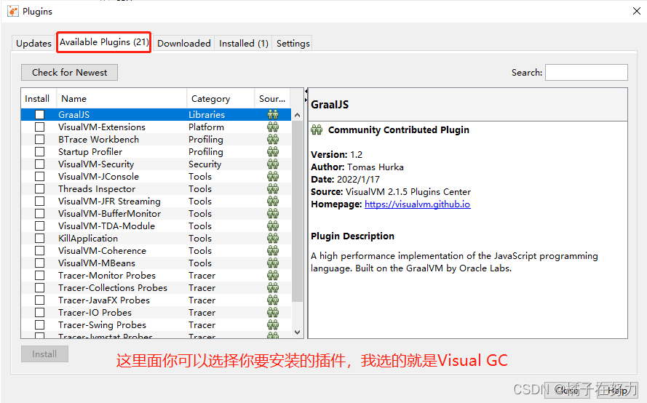The width and height of the screenshot is (647, 403).
Task: Close the Plugins dialog window
Action: pyautogui.click(x=637, y=11)
